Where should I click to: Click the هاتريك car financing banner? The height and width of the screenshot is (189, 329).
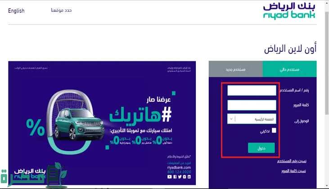pos(102,123)
